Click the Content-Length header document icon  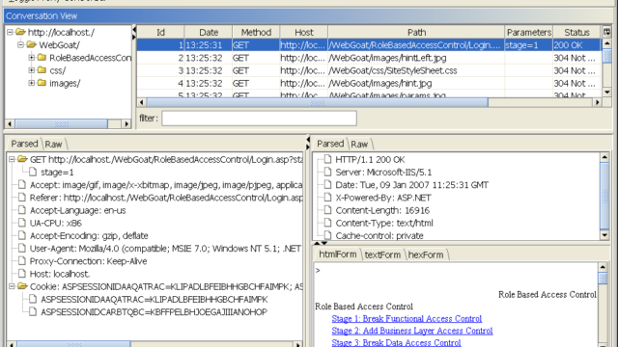pyautogui.click(x=327, y=210)
